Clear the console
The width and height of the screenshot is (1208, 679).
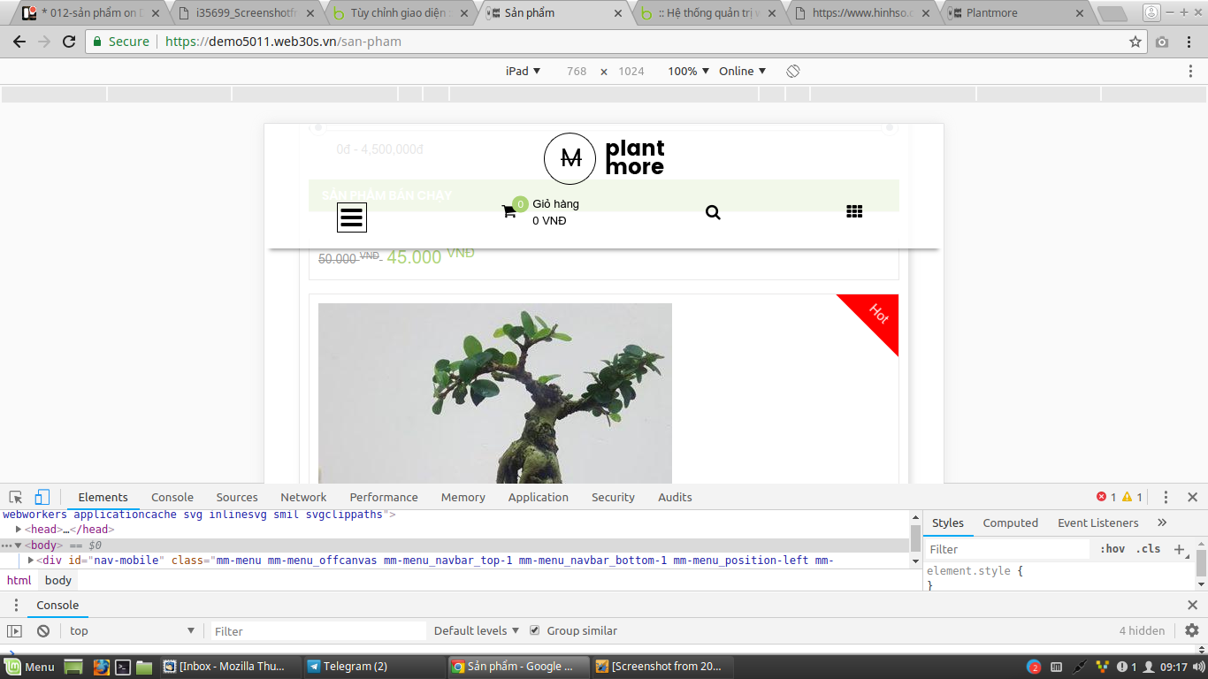(43, 630)
